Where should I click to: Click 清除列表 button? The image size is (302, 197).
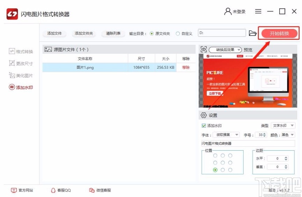tap(113, 33)
